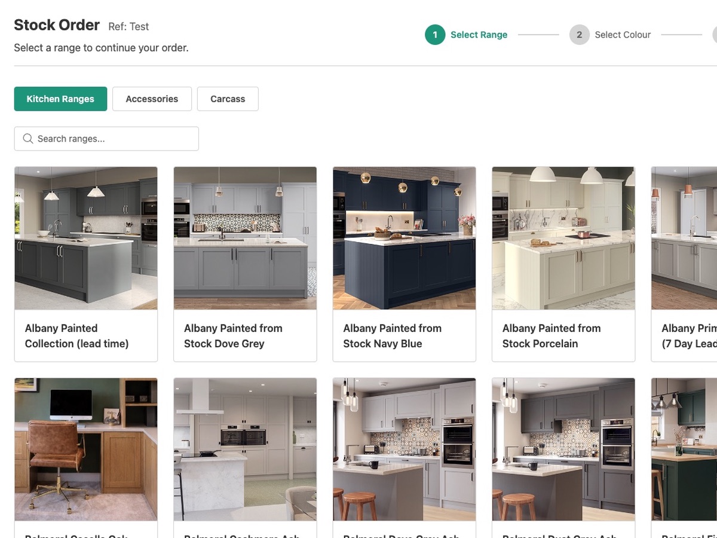Viewport: 717px width, 538px height.
Task: Select step 2 circle in progress bar
Action: pyautogui.click(x=579, y=35)
